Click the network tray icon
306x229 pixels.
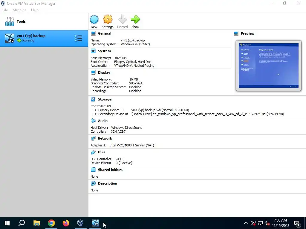coord(260,223)
